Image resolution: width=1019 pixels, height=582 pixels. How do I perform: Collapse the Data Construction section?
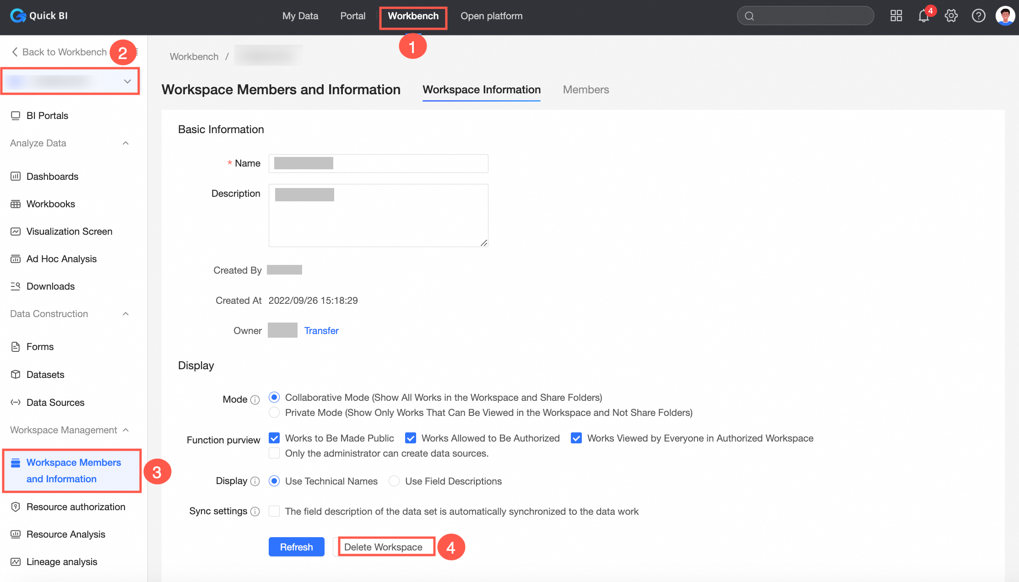[126, 314]
